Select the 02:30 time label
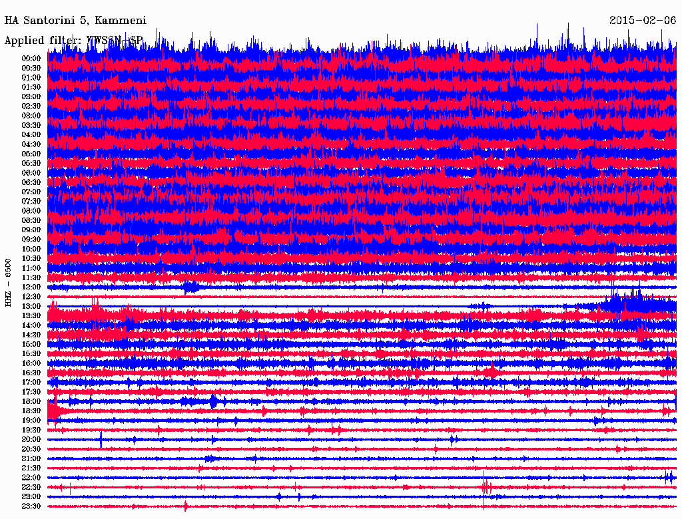 31,106
